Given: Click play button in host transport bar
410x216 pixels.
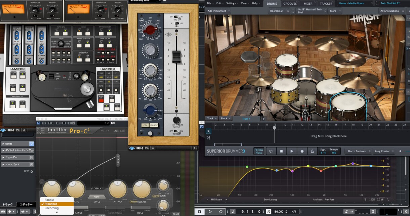Looking at the screenshot, I should pyautogui.click(x=210, y=212).
